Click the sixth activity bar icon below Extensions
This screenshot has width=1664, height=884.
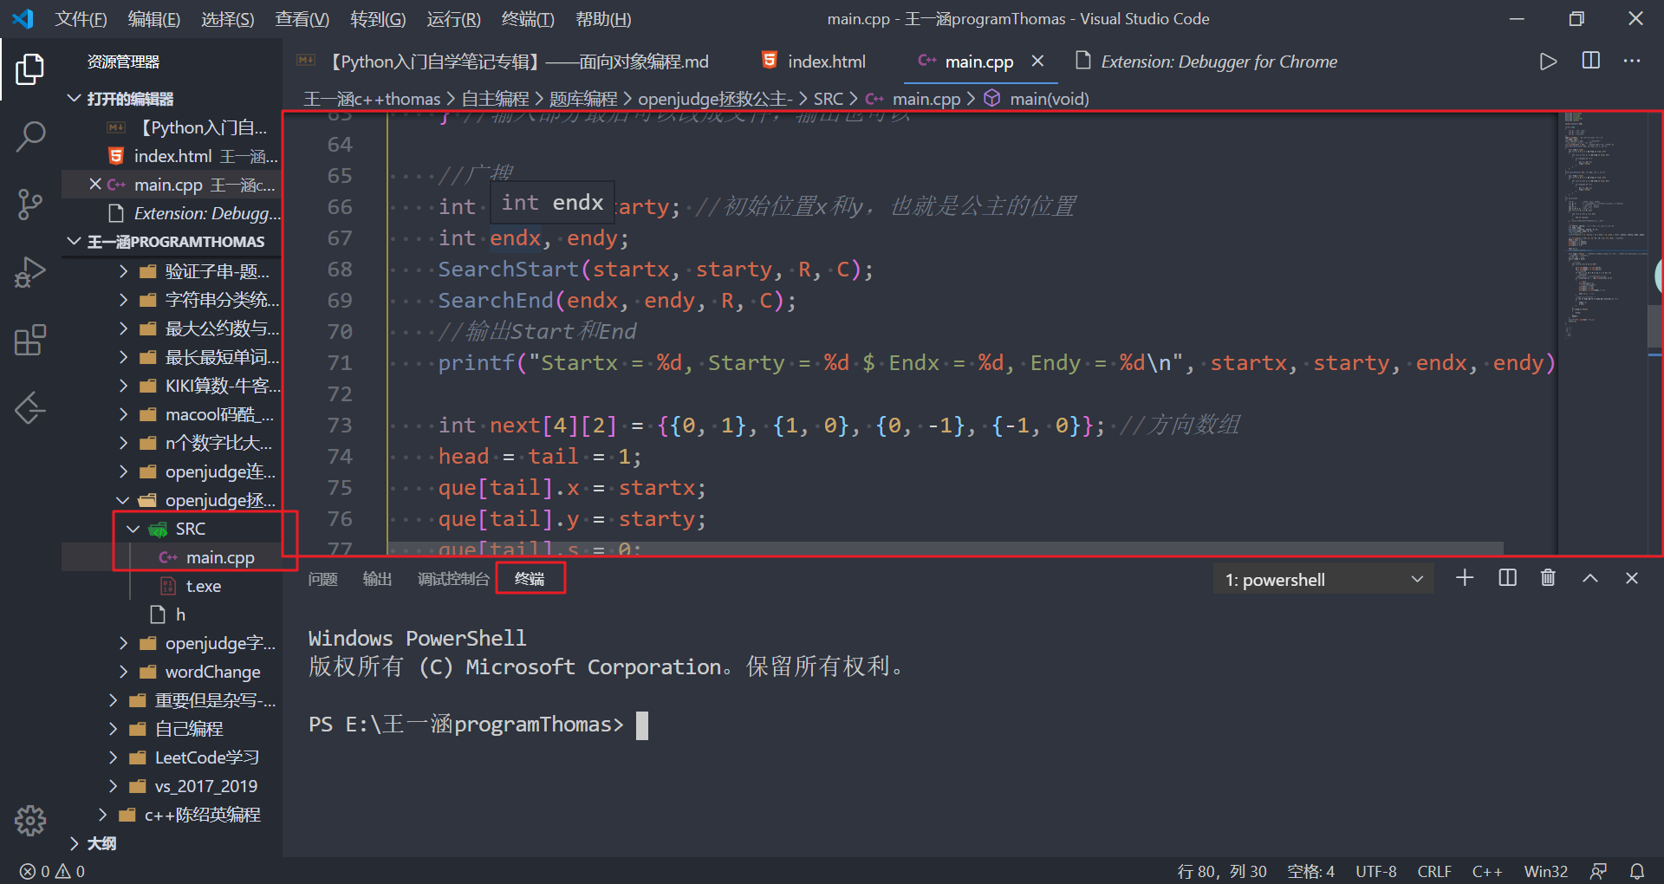[30, 408]
